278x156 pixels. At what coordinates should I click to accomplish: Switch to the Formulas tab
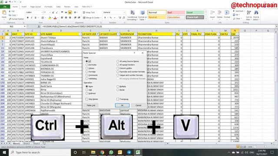click(x=48, y=7)
